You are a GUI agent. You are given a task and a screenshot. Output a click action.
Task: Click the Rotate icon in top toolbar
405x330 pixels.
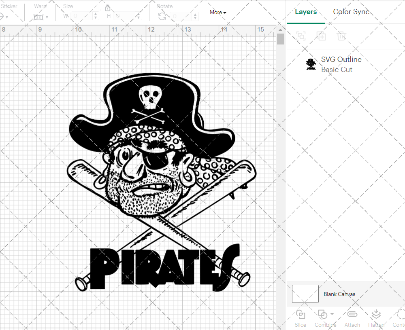pyautogui.click(x=162, y=16)
